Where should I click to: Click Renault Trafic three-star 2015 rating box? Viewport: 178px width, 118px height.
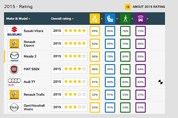(x=69, y=94)
